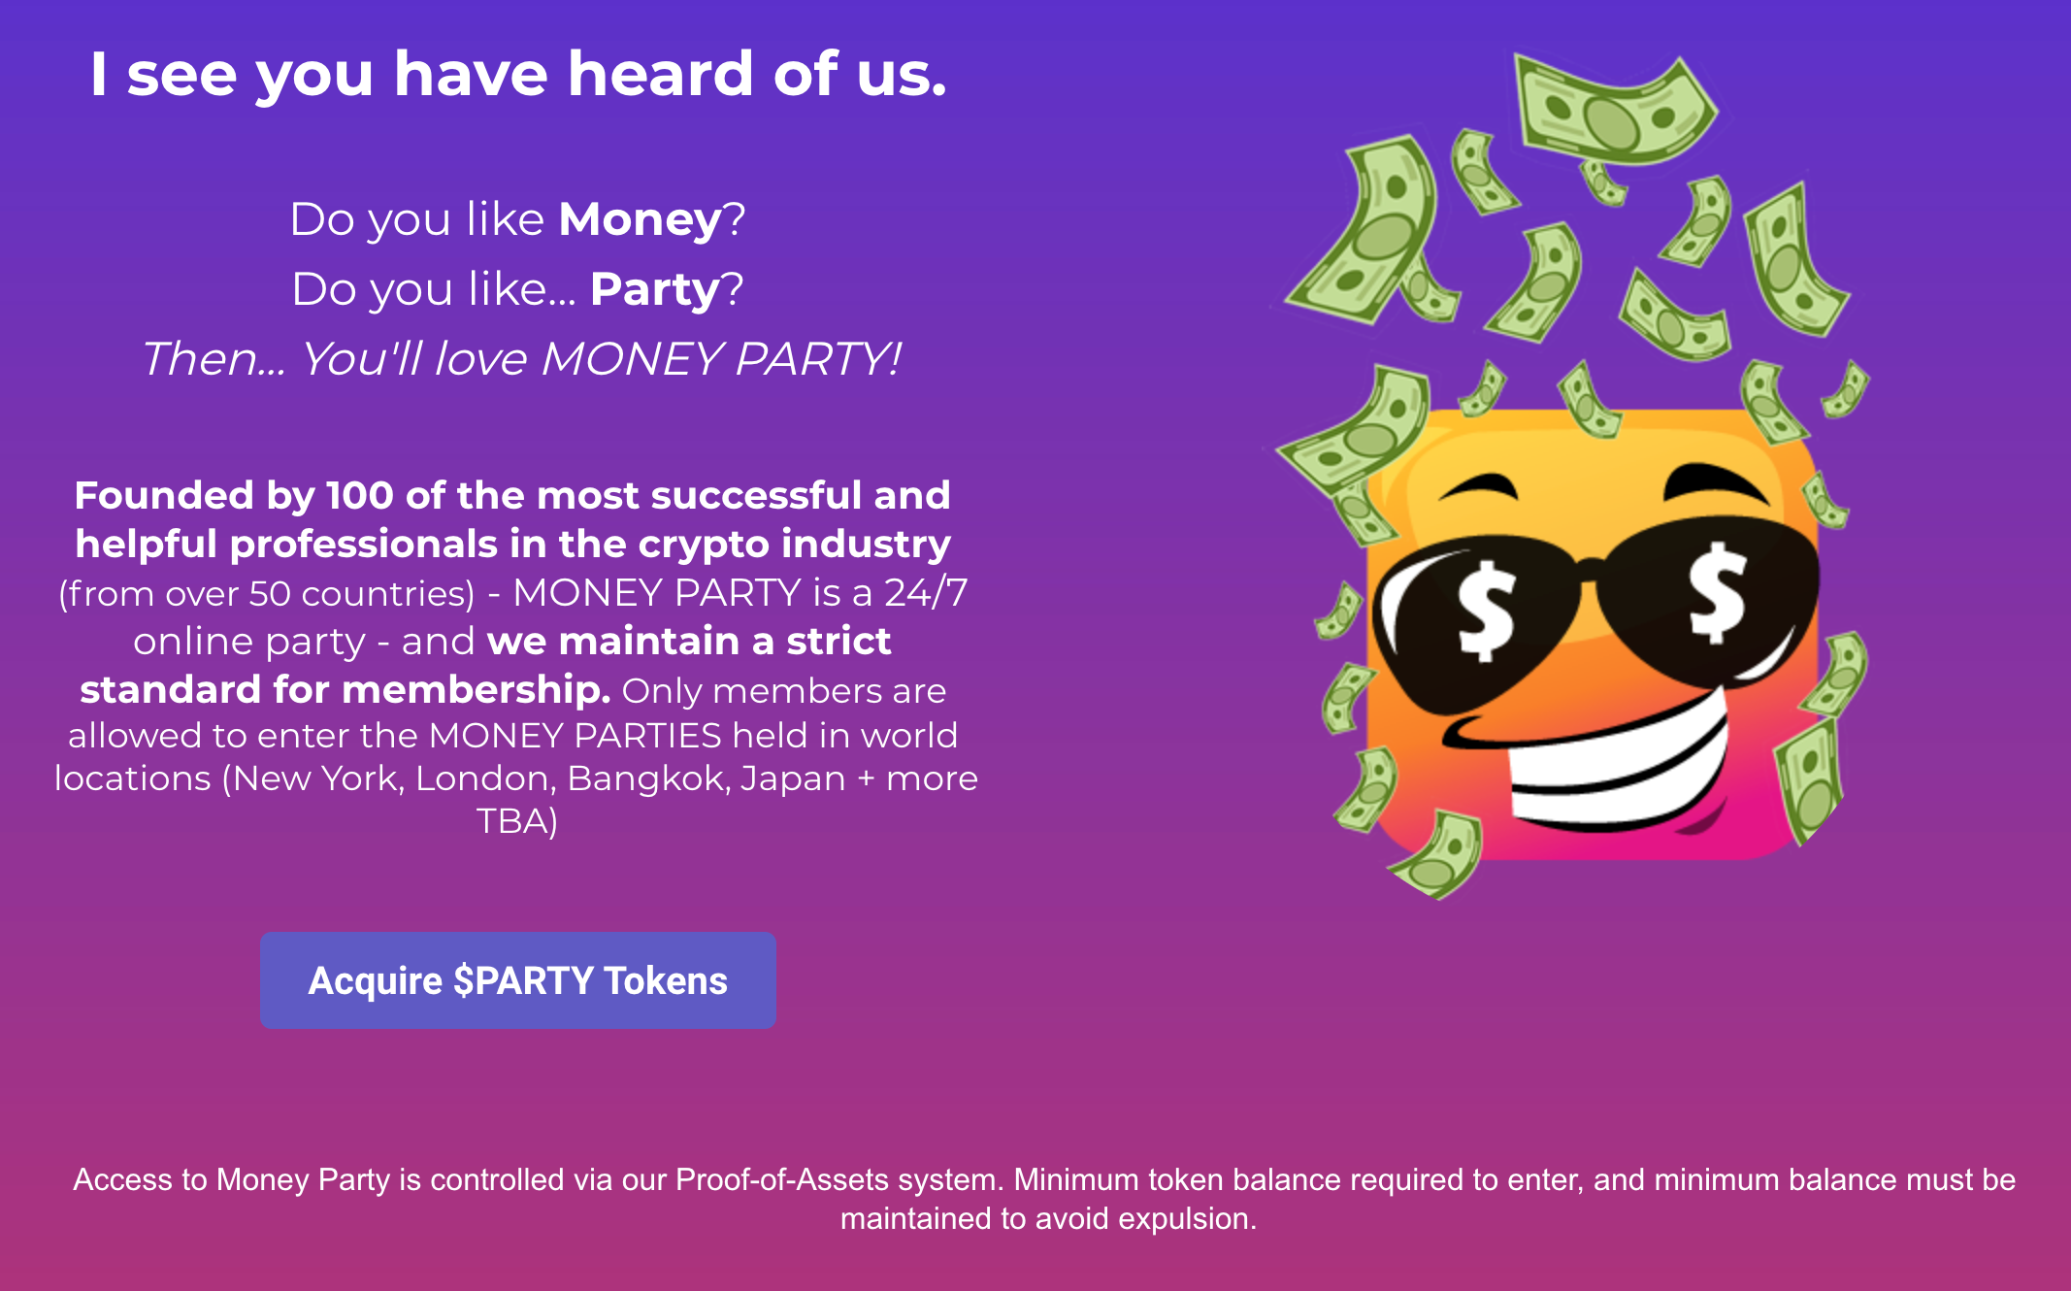This screenshot has width=2071, height=1291.
Task: Click the "(from over 50 countries)" text
Action: (267, 593)
